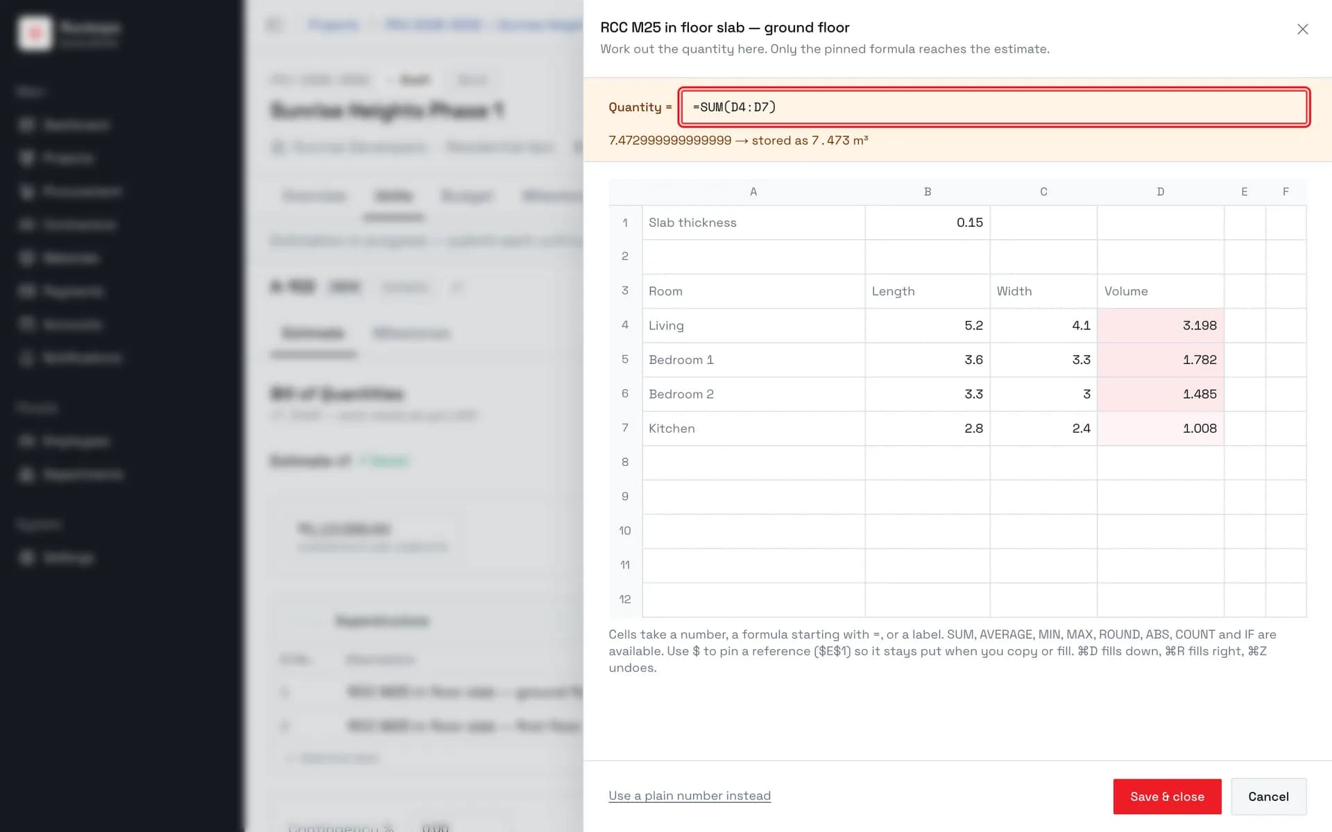1332x832 pixels.
Task: Select column A header
Action: [753, 192]
